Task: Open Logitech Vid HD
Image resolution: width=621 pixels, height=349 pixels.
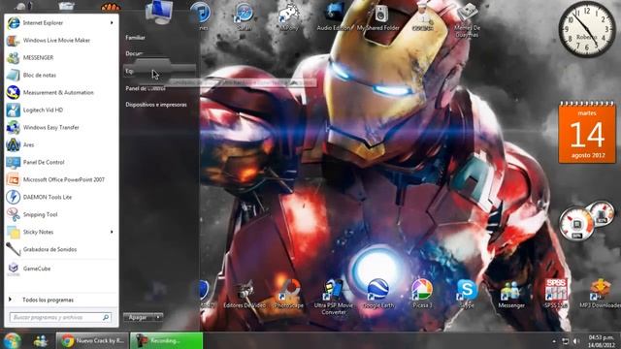Action: pos(61,110)
